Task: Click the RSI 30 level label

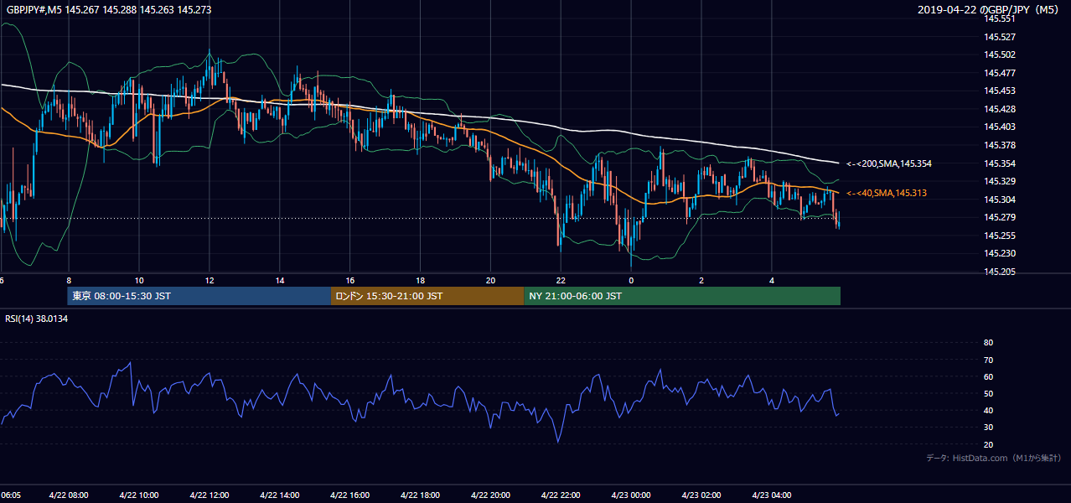Action: click(989, 428)
